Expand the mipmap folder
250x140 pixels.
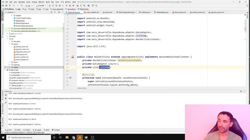(x=9, y=65)
